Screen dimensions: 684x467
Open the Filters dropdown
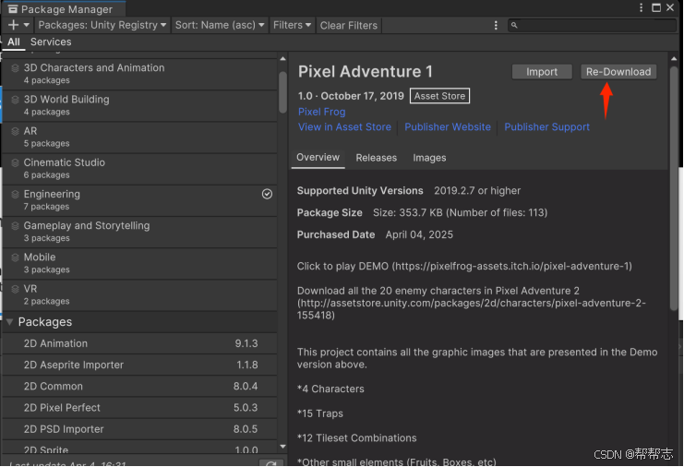click(x=292, y=25)
